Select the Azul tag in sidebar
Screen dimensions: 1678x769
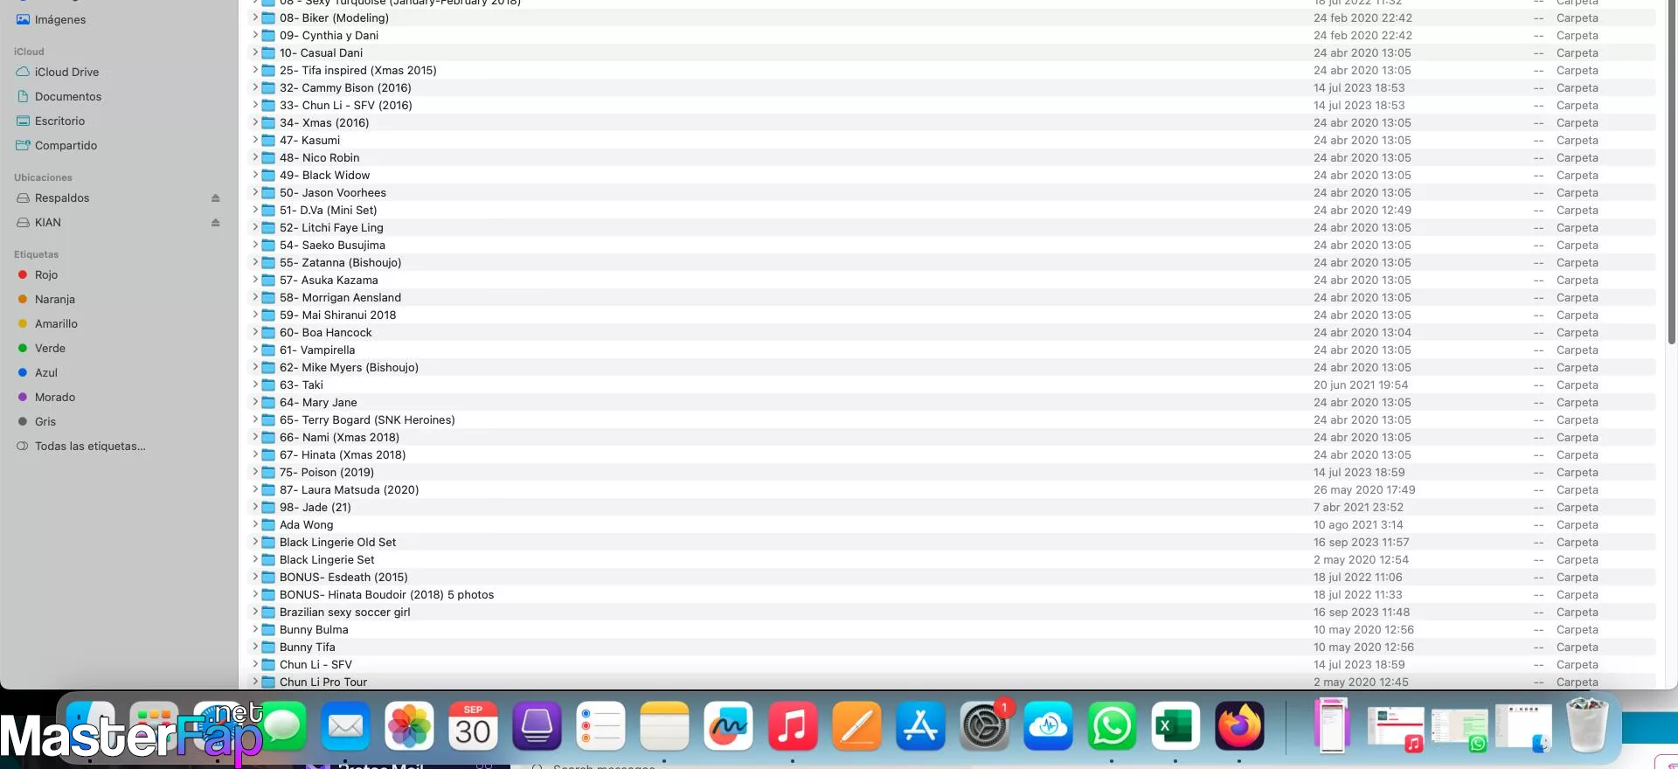click(46, 372)
